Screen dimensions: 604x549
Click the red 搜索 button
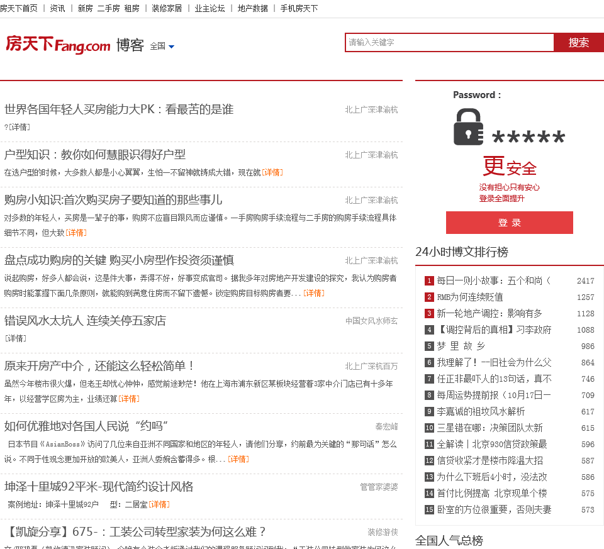[579, 42]
